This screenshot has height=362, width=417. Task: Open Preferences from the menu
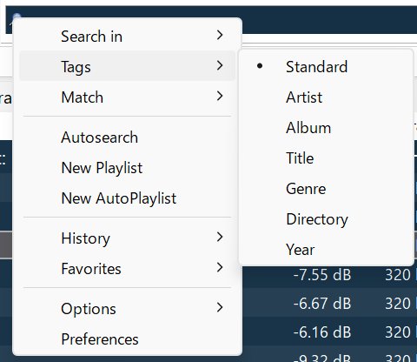(127, 339)
